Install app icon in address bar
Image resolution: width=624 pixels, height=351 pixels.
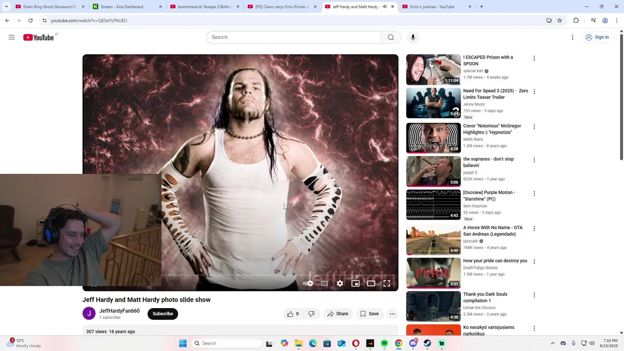[x=549, y=20]
